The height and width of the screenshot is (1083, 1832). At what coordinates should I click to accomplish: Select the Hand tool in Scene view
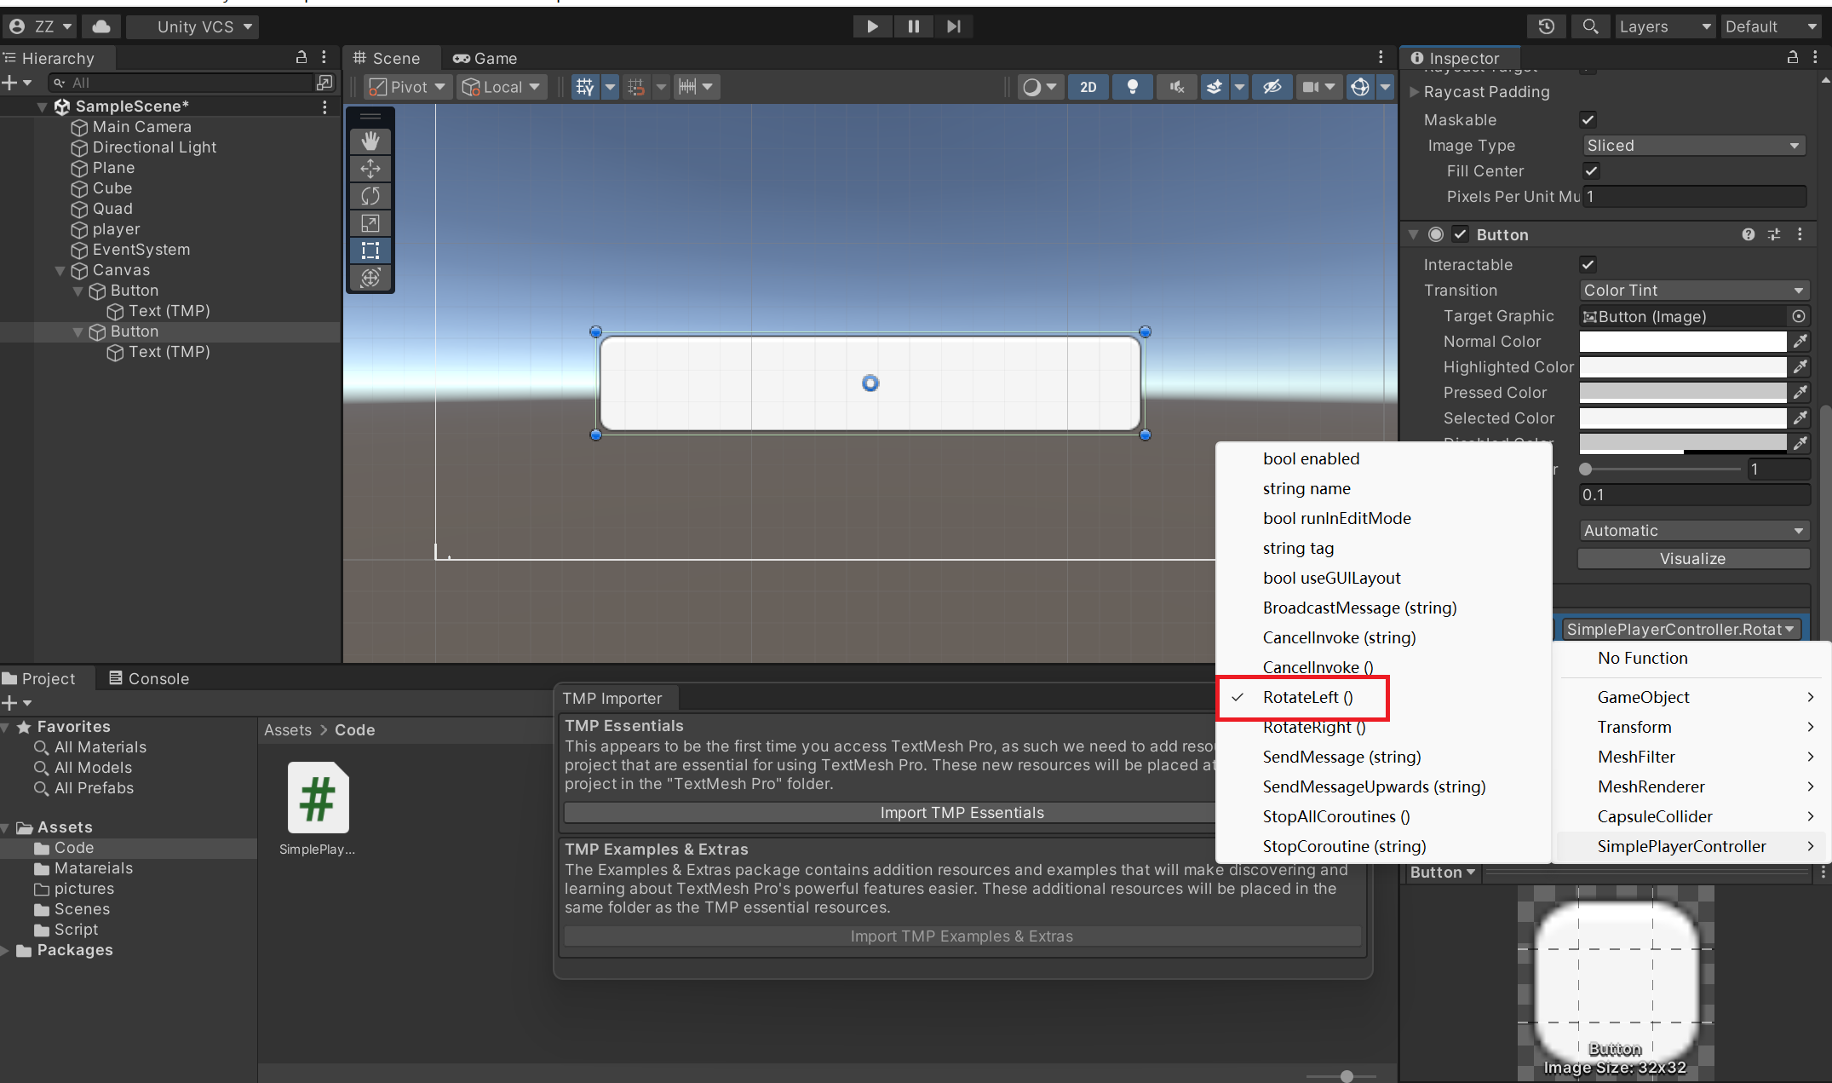[x=370, y=141]
